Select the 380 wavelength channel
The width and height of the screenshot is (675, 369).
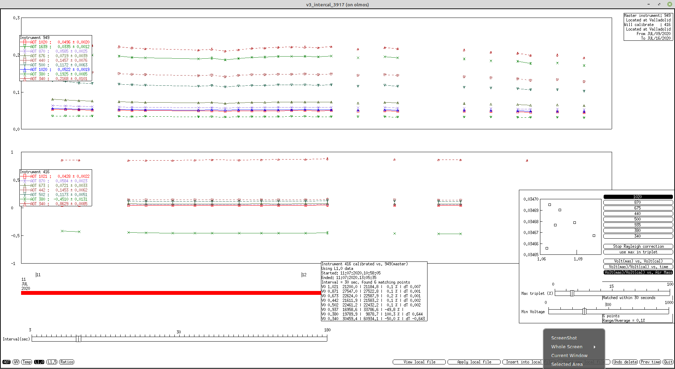(x=638, y=231)
